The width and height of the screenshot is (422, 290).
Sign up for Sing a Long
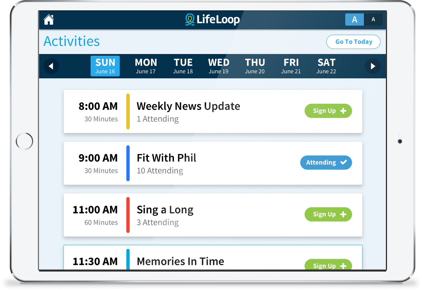(x=328, y=214)
